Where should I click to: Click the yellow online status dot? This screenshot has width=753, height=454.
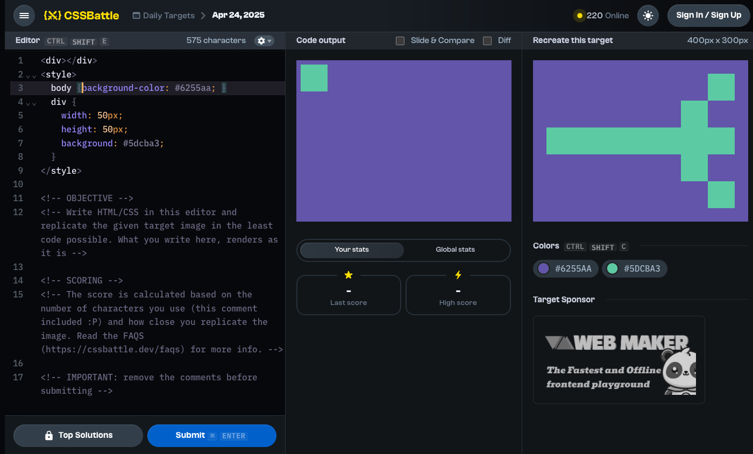point(580,16)
